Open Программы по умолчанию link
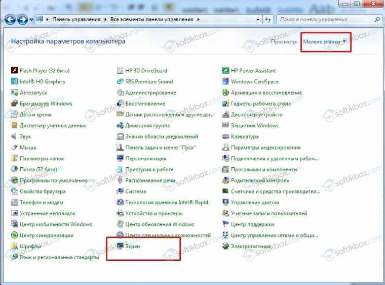Screen dimensions: 385x285 (x=54, y=180)
